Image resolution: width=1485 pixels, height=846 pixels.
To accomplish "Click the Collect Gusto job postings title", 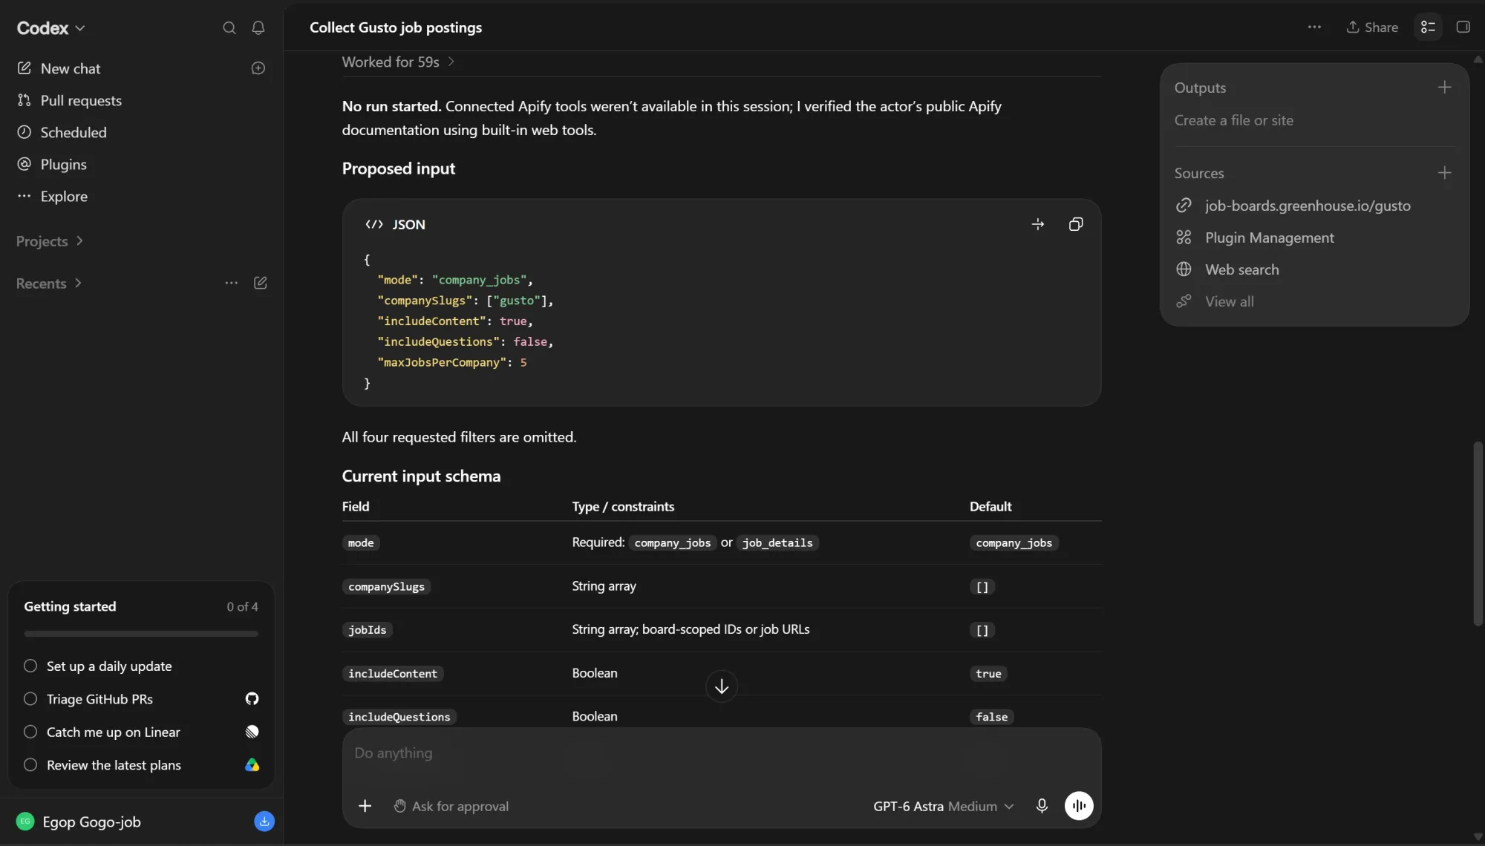I will click(x=396, y=27).
